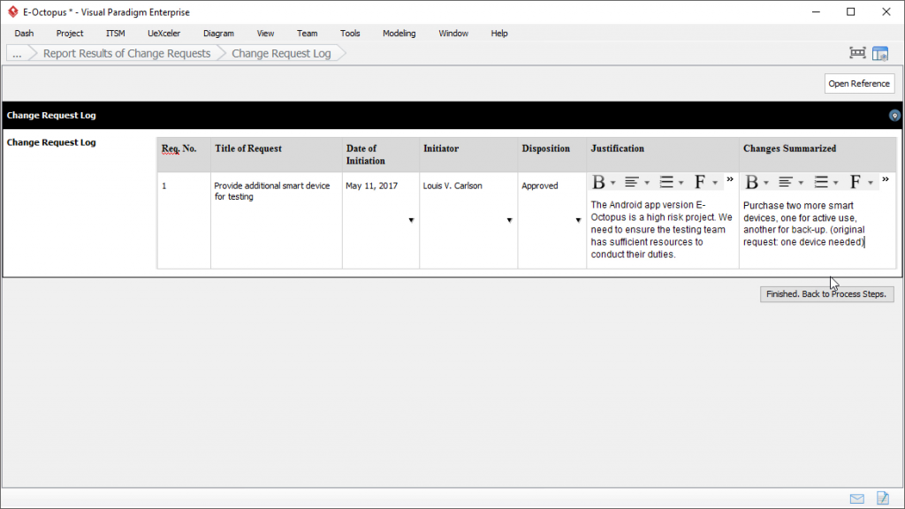Click the envelope icon at bottom right

click(856, 498)
